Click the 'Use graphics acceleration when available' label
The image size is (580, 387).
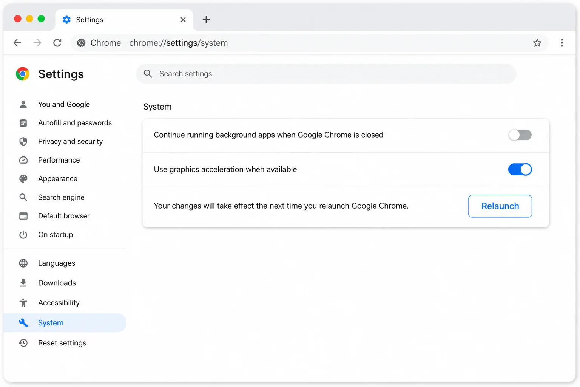[x=225, y=169]
